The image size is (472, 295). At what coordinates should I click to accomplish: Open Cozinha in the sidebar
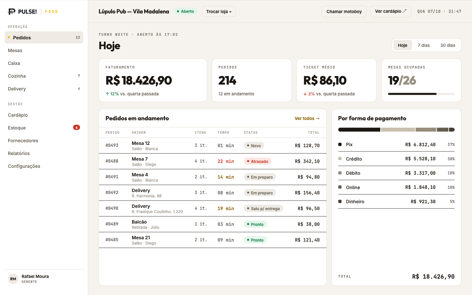pyautogui.click(x=44, y=76)
